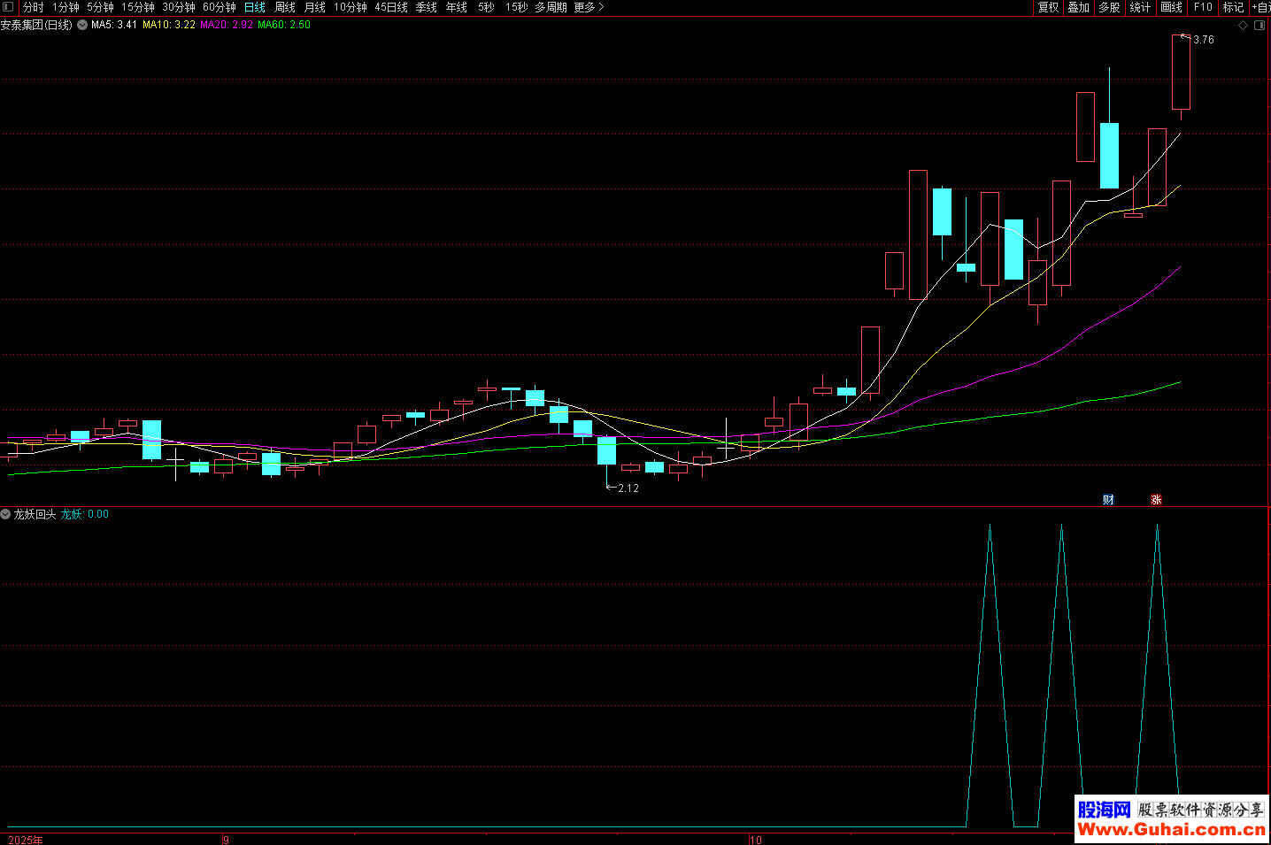Click the red 涨 marker icon
Screen dimensions: 1271x845
pyautogui.click(x=1156, y=500)
